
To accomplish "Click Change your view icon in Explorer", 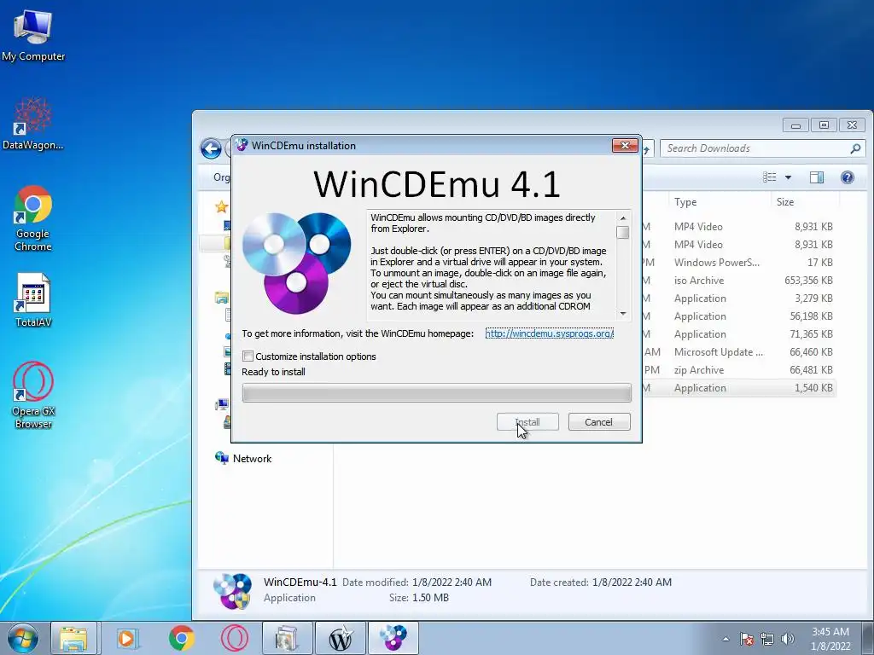I will [x=770, y=177].
